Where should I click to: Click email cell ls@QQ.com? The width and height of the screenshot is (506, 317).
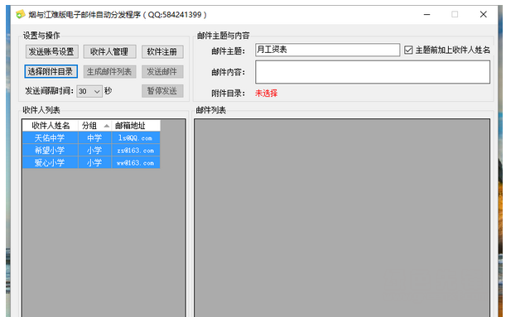pyautogui.click(x=136, y=137)
